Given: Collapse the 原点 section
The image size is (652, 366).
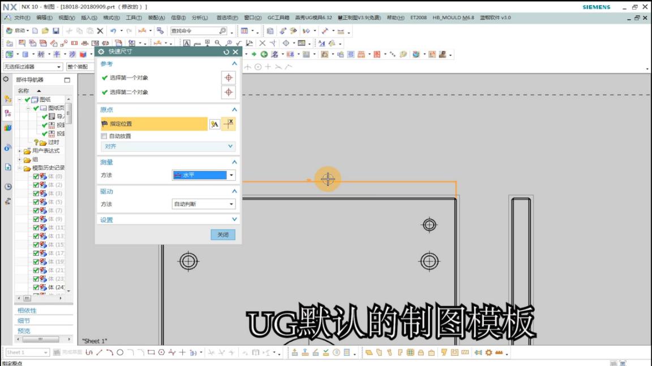Looking at the screenshot, I should (x=234, y=110).
